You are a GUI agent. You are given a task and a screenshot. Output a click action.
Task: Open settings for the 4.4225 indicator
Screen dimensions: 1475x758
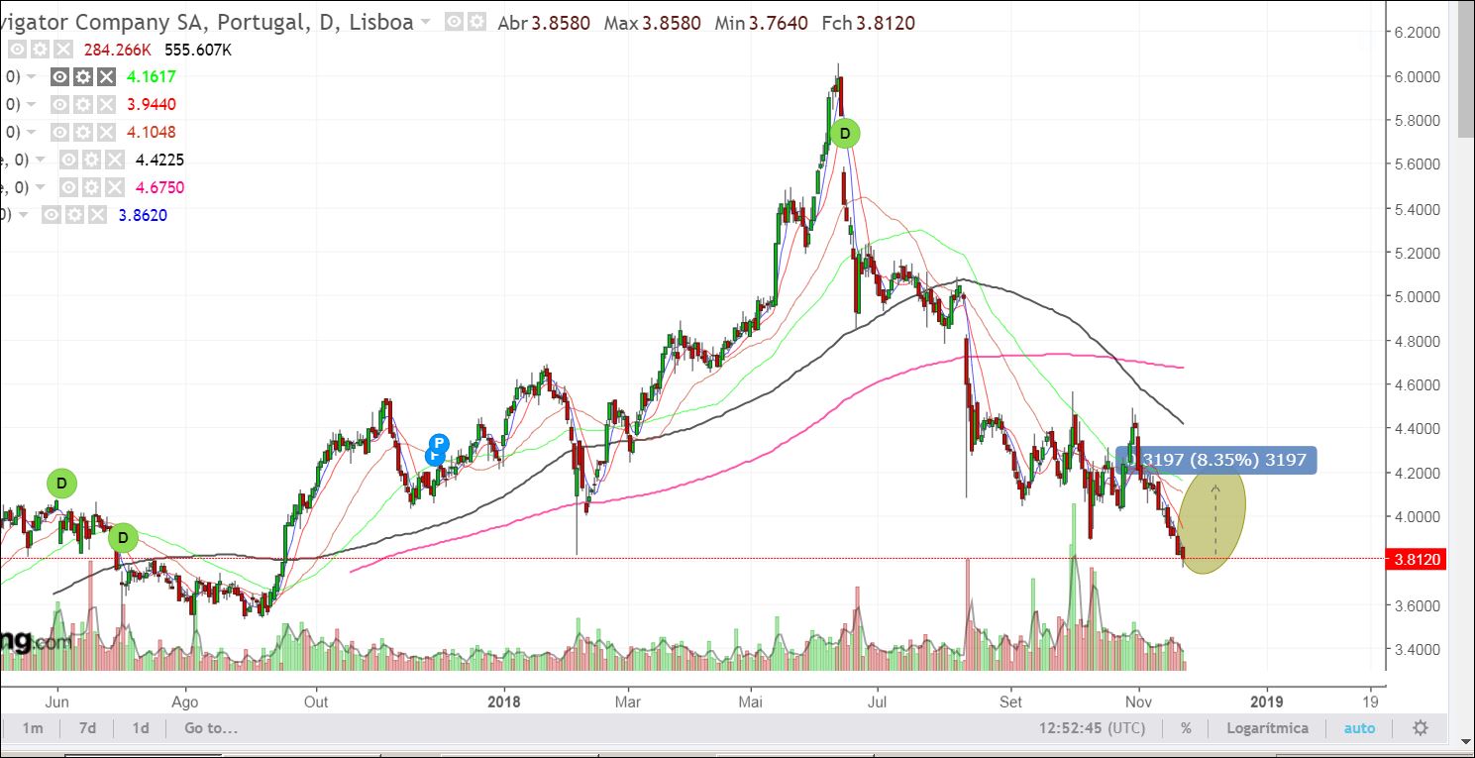92,160
